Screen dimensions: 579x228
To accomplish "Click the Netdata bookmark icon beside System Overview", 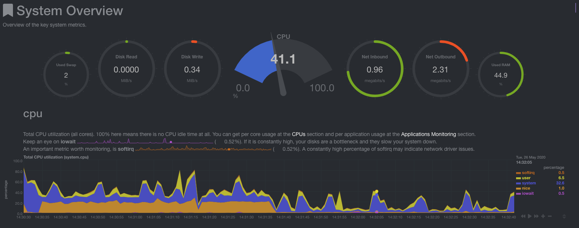I will click(x=8, y=10).
